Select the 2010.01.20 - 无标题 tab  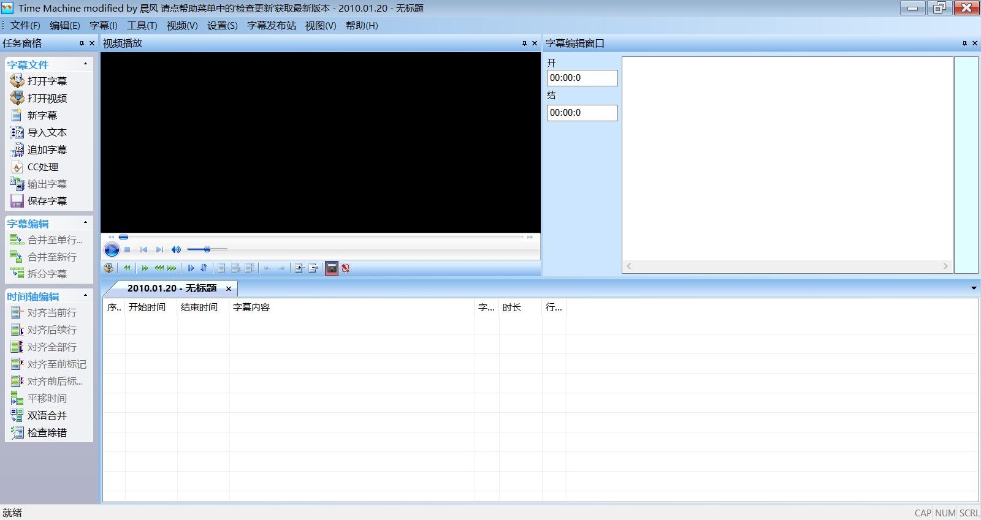[x=172, y=288]
